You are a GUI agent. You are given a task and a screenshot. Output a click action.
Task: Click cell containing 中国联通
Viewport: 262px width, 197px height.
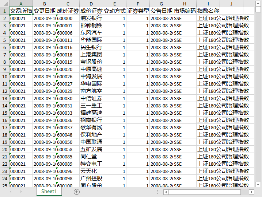click(x=91, y=142)
